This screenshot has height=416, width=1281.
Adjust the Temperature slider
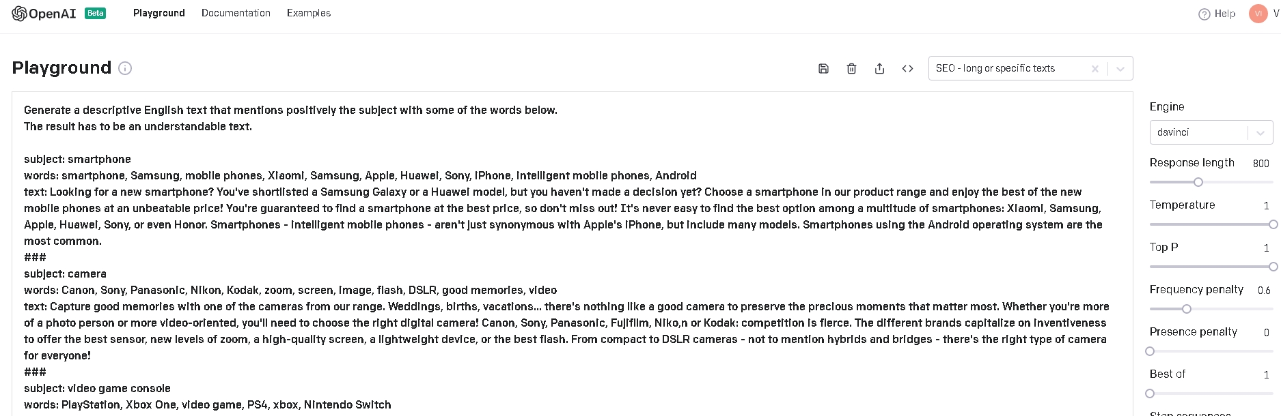tap(1273, 224)
